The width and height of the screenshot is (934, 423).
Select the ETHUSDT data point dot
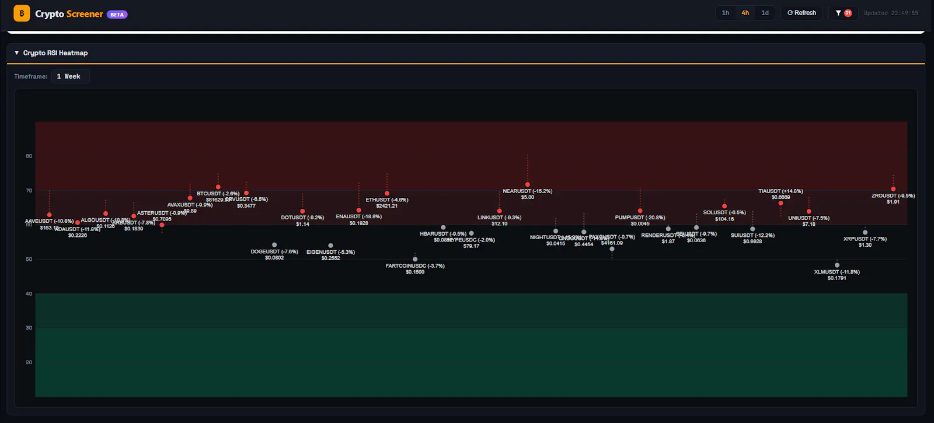click(387, 193)
